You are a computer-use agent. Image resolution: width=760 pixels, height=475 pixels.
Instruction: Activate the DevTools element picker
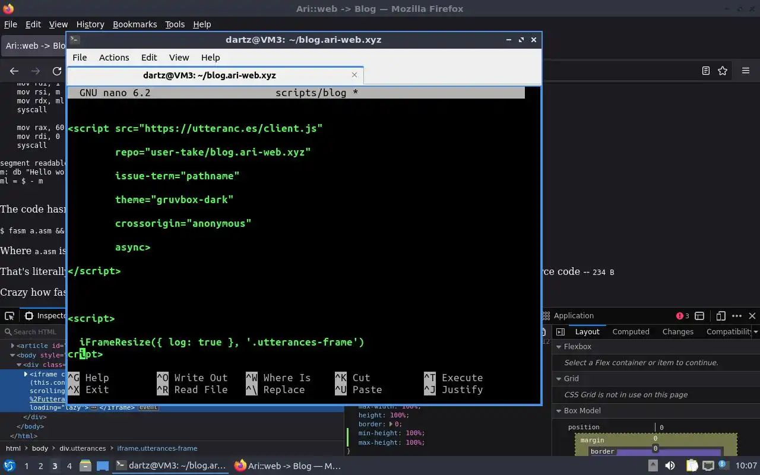click(9, 316)
